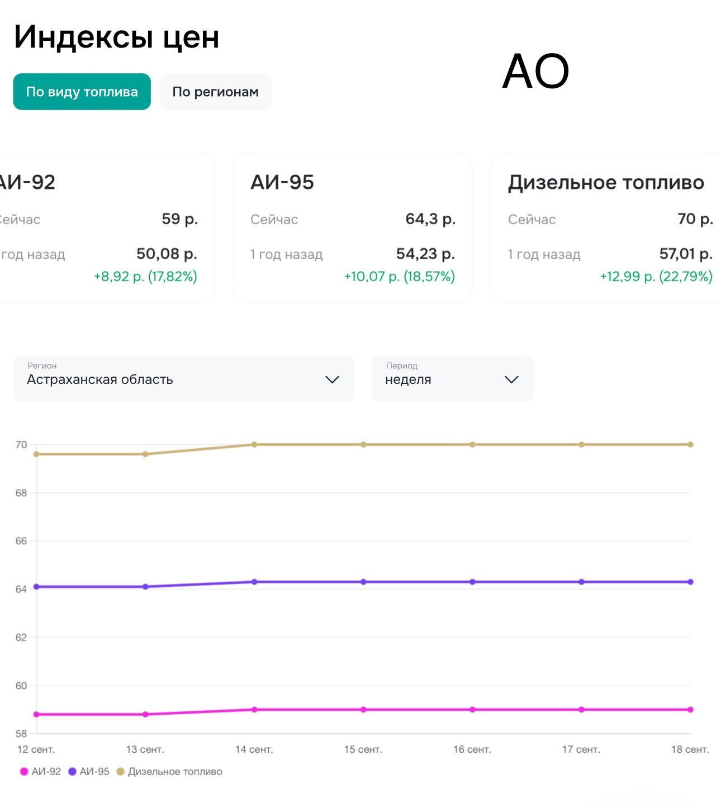Screen dimensions: 721x803
Task: Click the Дизельное топливо price card
Action: tap(606, 228)
